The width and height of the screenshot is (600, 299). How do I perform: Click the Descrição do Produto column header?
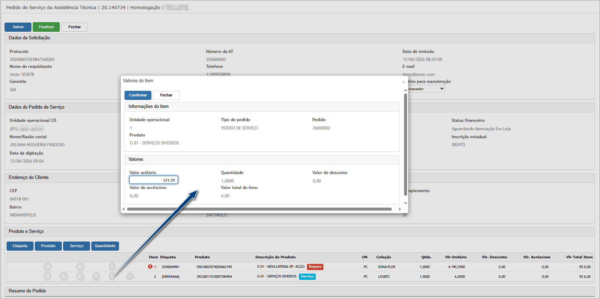275,257
